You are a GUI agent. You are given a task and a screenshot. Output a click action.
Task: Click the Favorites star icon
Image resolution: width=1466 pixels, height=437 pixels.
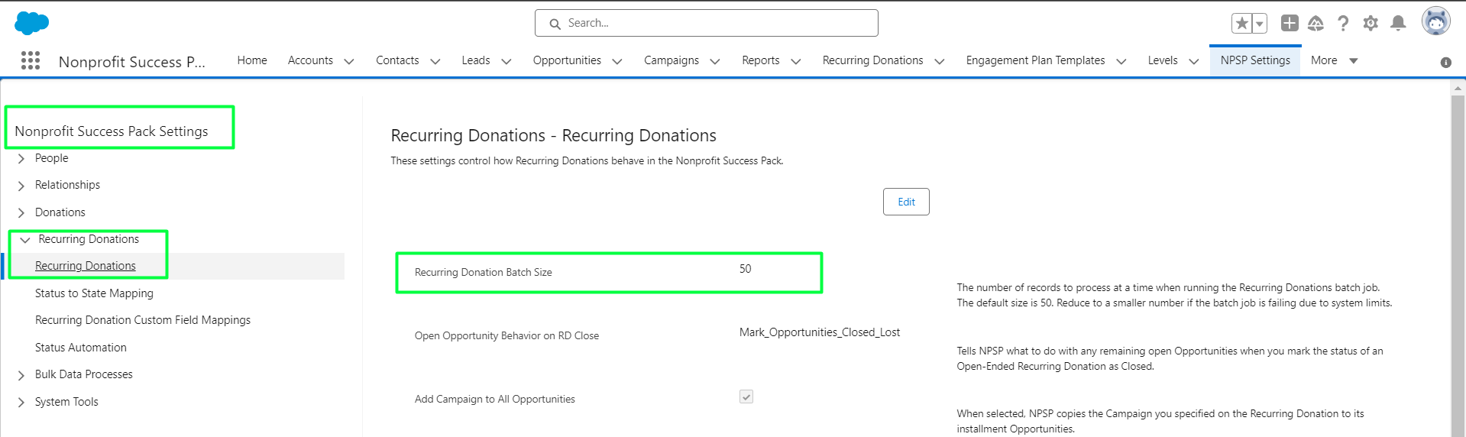(x=1241, y=24)
